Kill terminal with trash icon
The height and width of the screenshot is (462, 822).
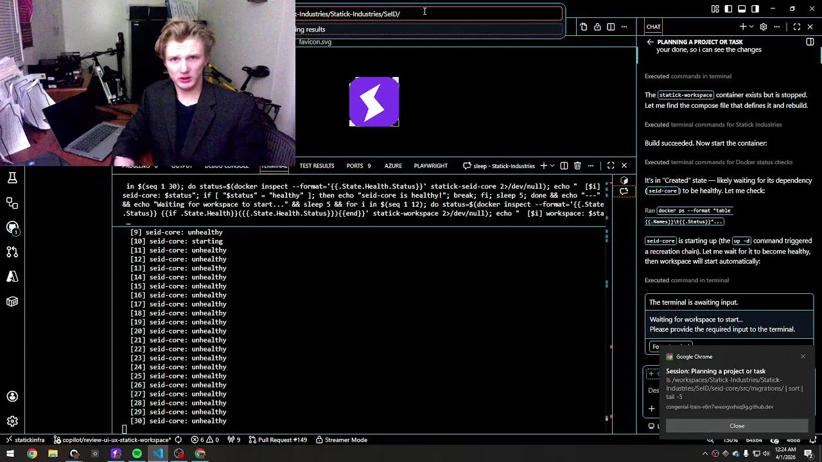pyautogui.click(x=577, y=166)
